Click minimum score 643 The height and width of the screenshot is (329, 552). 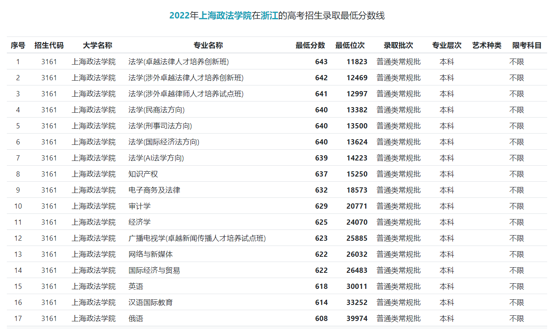pos(321,62)
